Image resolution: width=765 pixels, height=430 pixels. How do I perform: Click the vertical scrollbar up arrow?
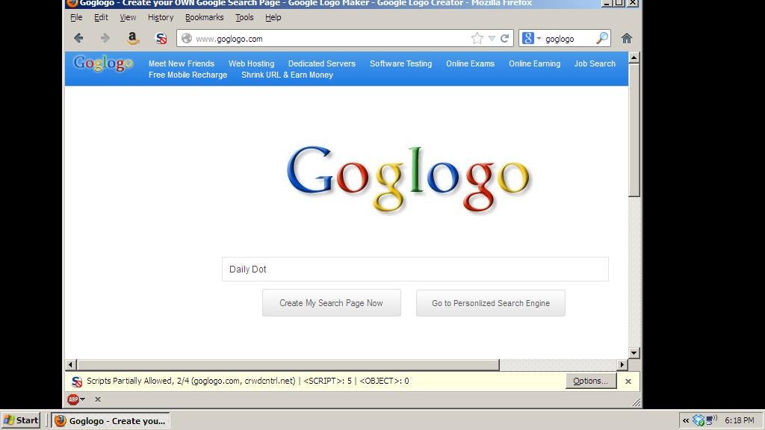(634, 58)
